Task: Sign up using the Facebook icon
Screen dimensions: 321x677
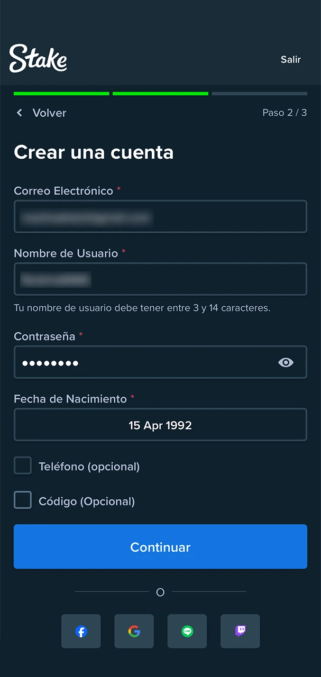Action: pos(80,631)
